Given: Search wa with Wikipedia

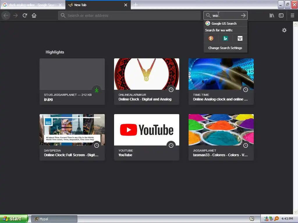Looking at the screenshot, I should tap(240, 38).
